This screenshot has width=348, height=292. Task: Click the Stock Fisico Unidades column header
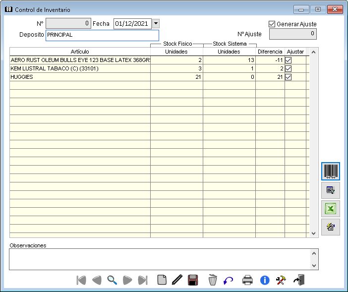coord(176,52)
